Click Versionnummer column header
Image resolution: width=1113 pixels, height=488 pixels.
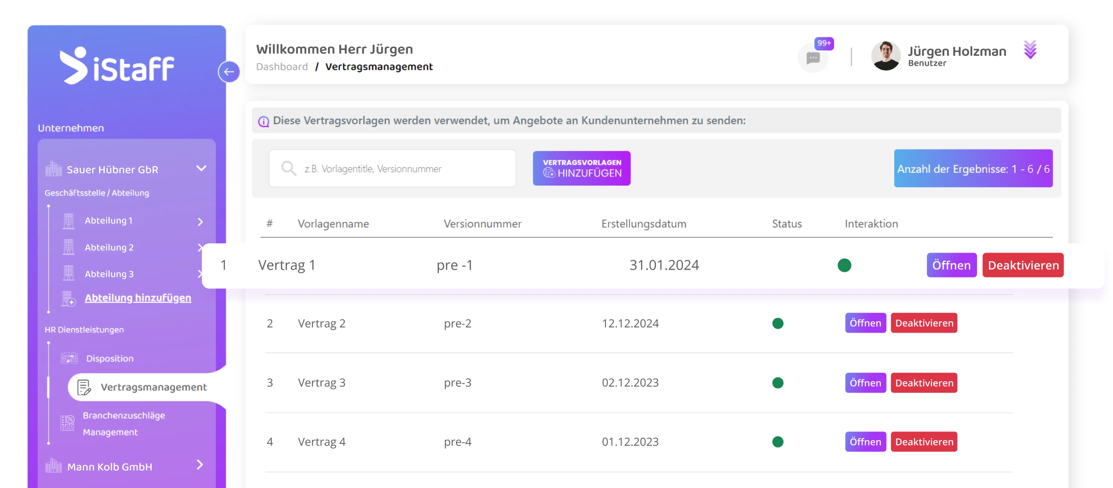[x=483, y=224]
